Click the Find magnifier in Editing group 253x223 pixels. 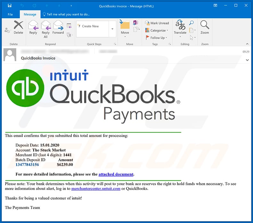click(192, 23)
